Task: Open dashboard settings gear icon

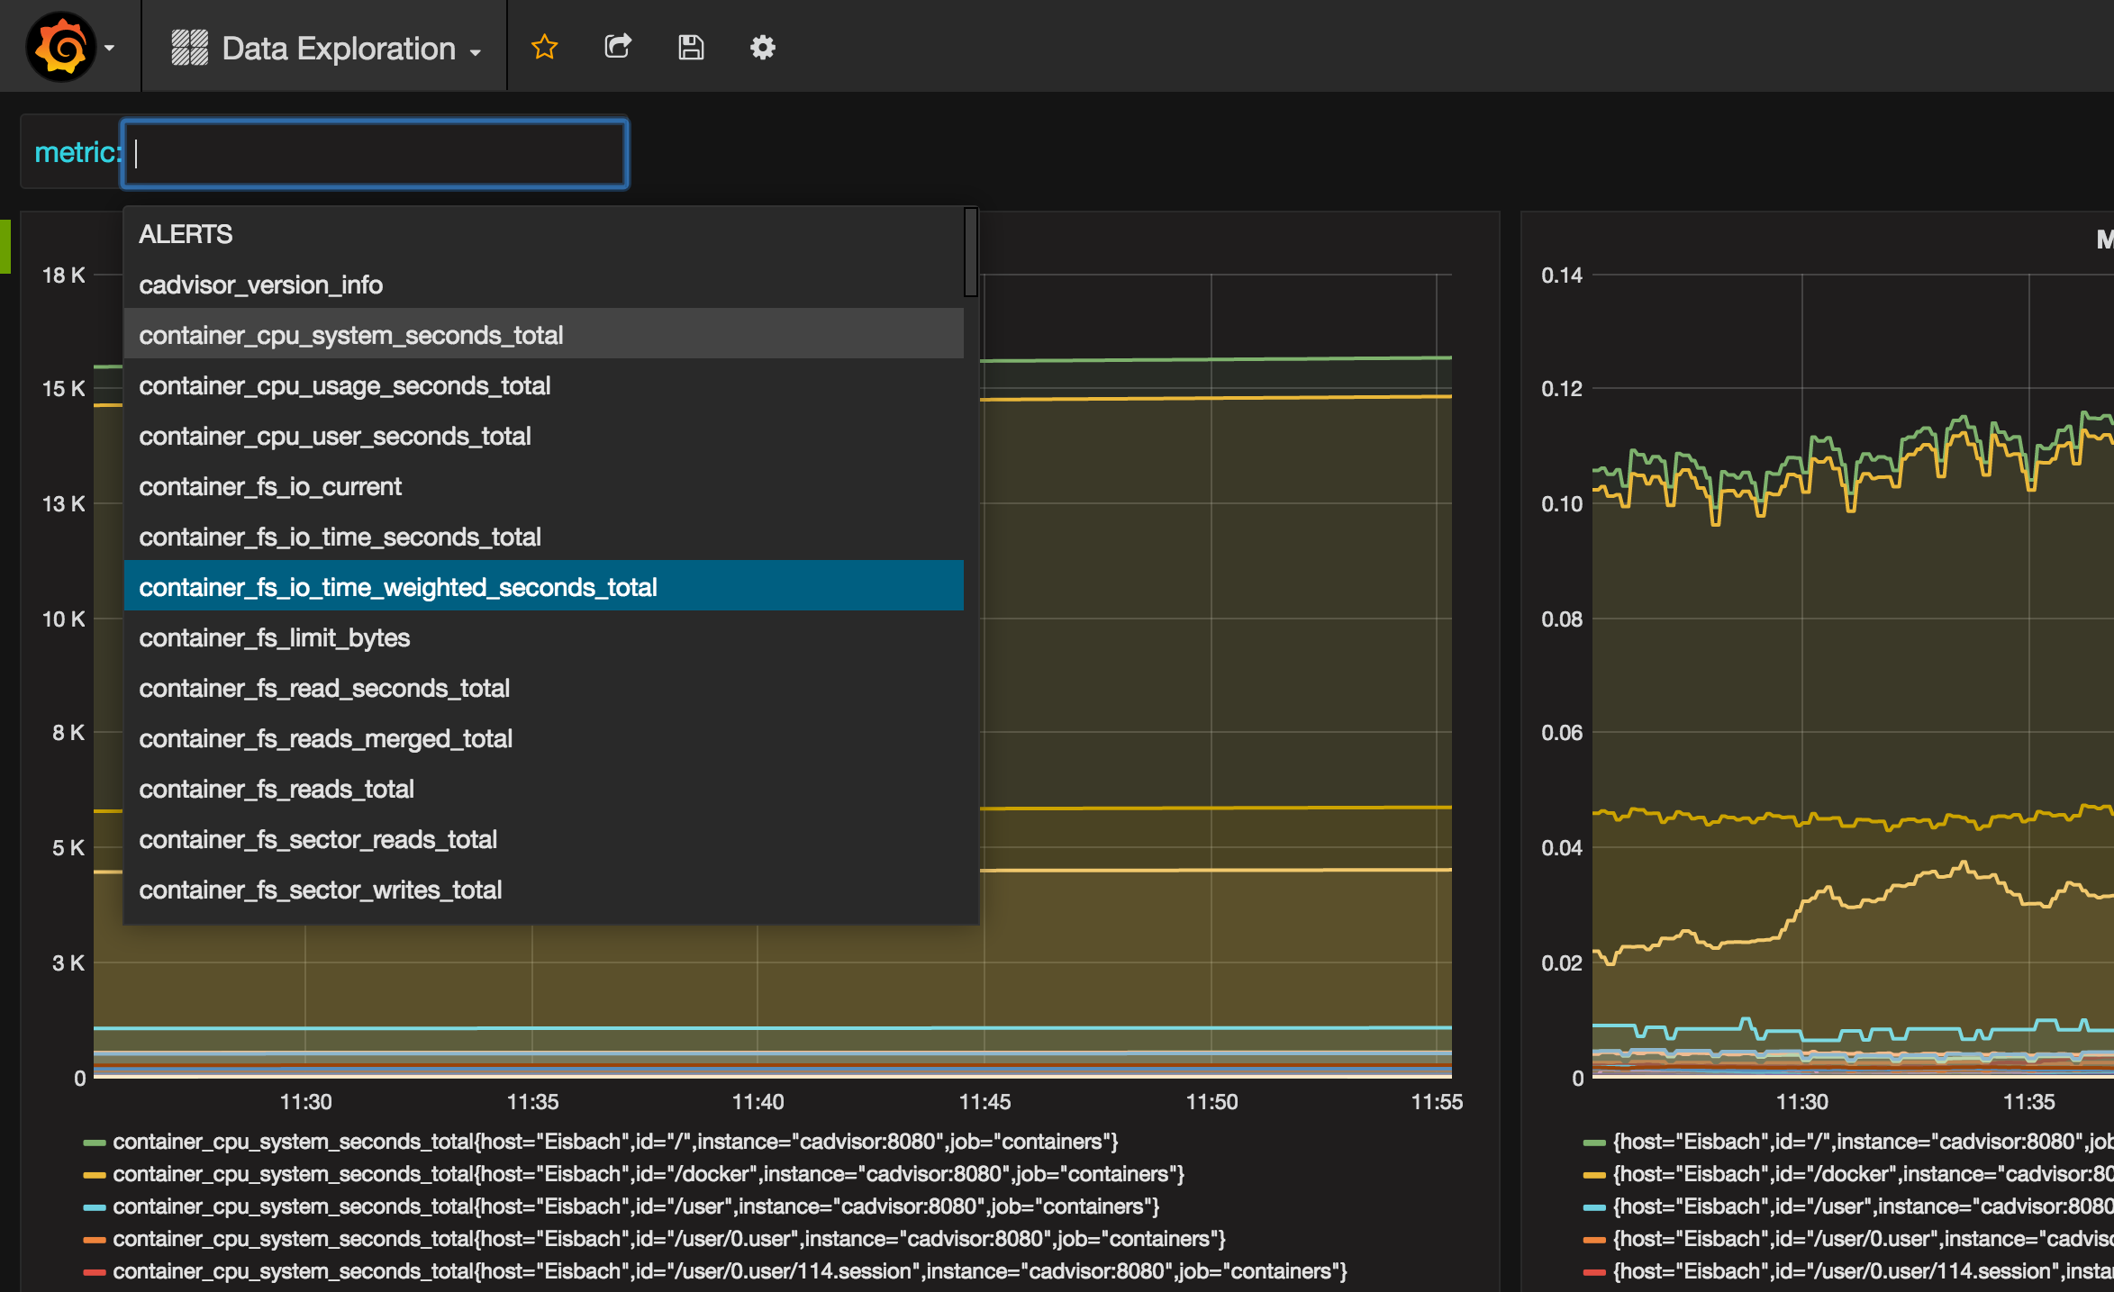Action: tap(763, 47)
